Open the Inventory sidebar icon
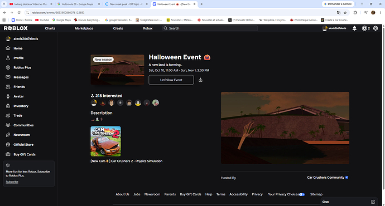Image resolution: width=385 pixels, height=206 pixels. (x=8, y=106)
